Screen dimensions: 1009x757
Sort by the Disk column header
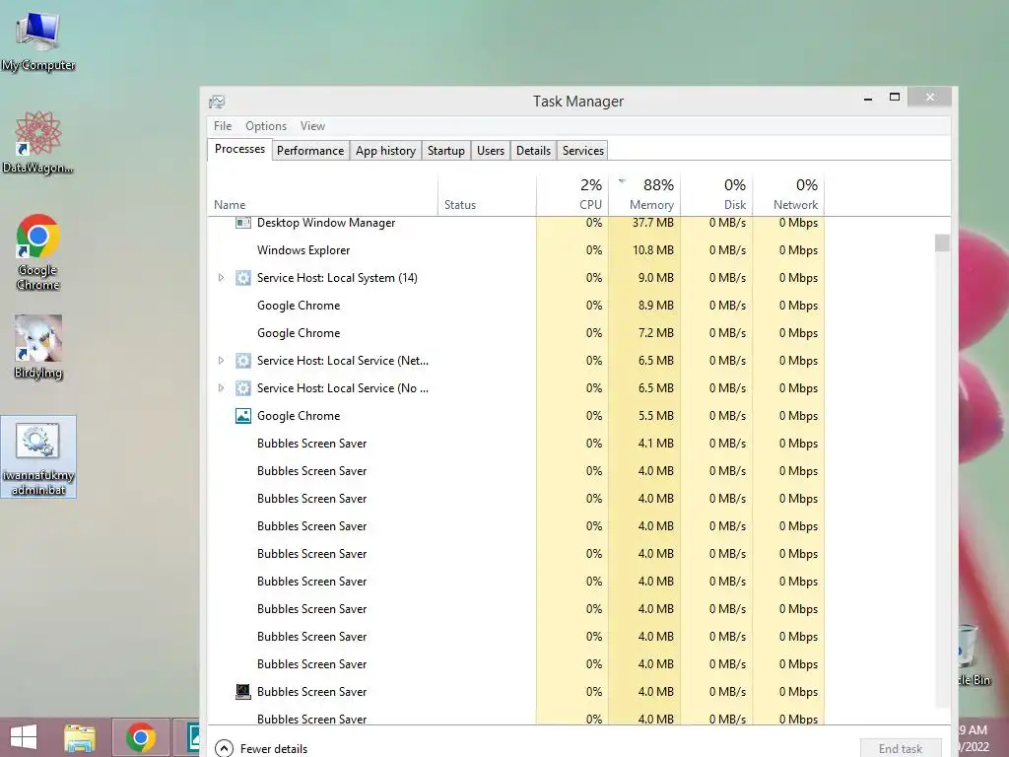[716, 195]
